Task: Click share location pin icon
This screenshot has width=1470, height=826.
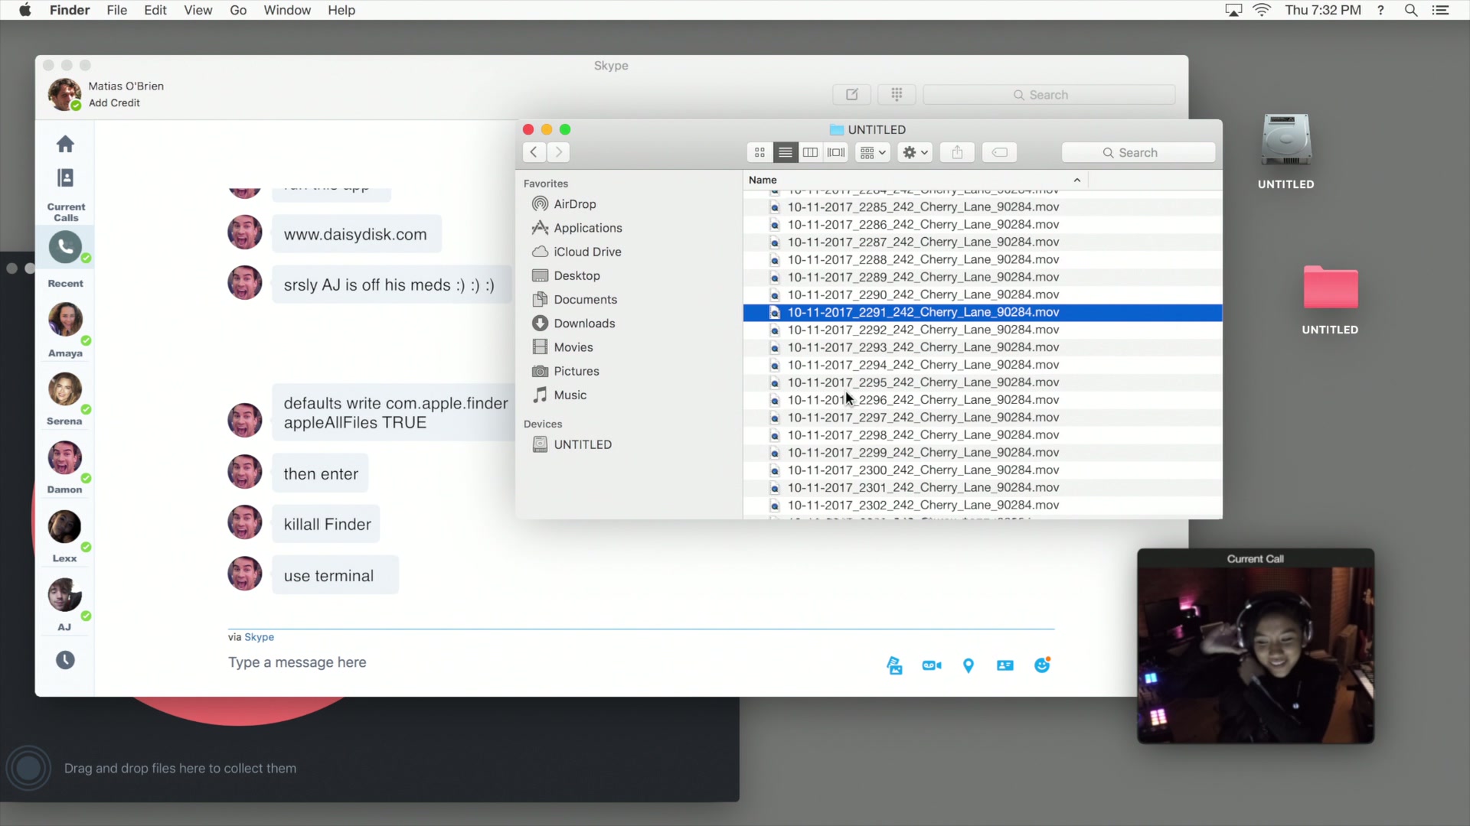Action: point(969,665)
